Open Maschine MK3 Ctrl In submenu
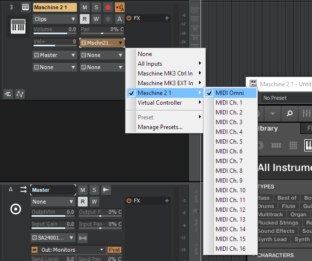The height and width of the screenshot is (261, 312). click(165, 74)
